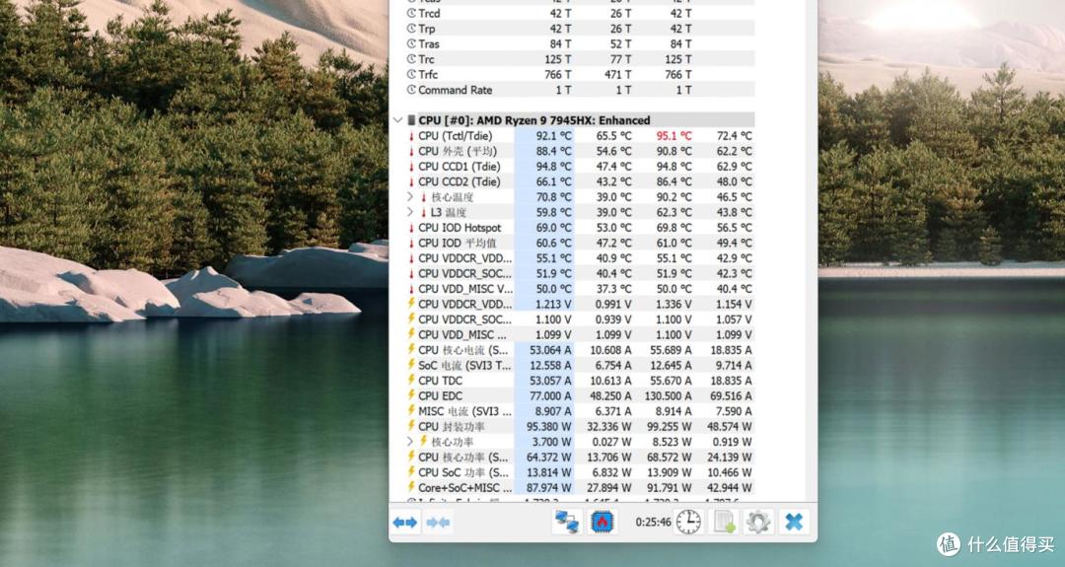This screenshot has width=1065, height=567.
Task: Click the clock icon beside Trcd
Action: coord(411,13)
